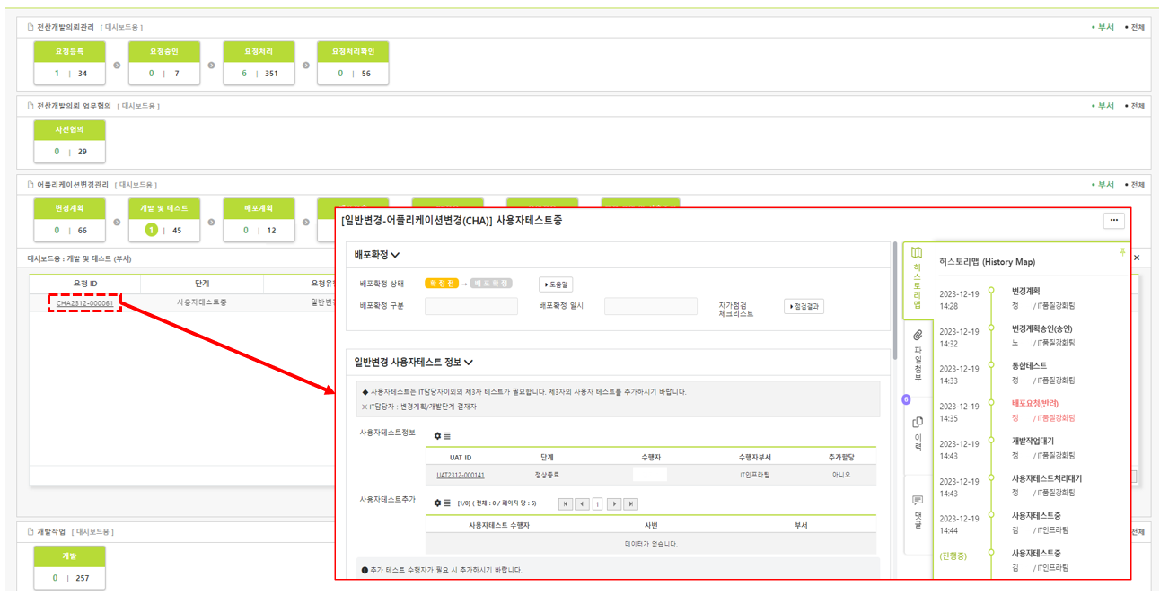Go to first page in pagination

click(565, 504)
